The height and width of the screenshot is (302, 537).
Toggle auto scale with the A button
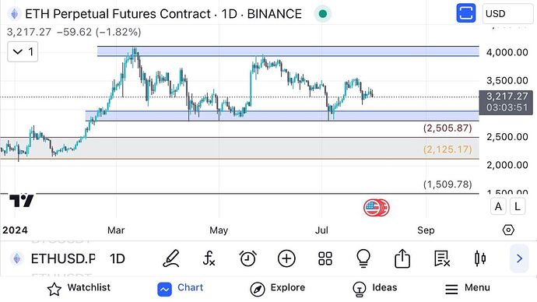coord(498,206)
